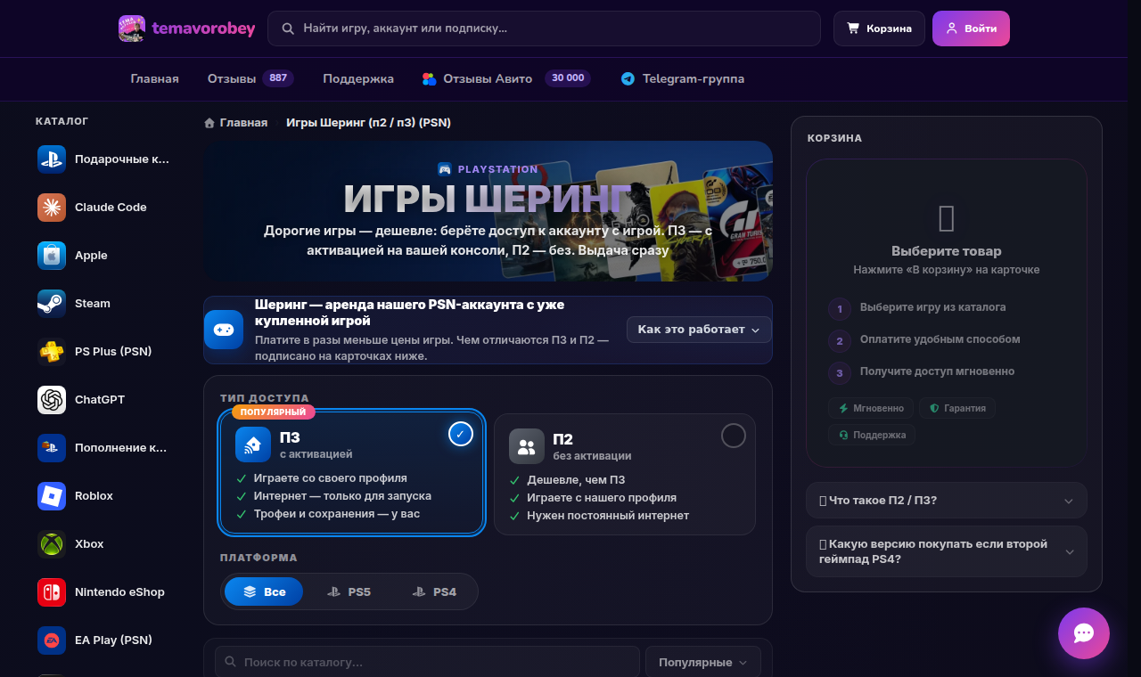Image resolution: width=1141 pixels, height=677 pixels.
Task: Open the EA Play (PSN) catalog icon
Action: click(52, 640)
